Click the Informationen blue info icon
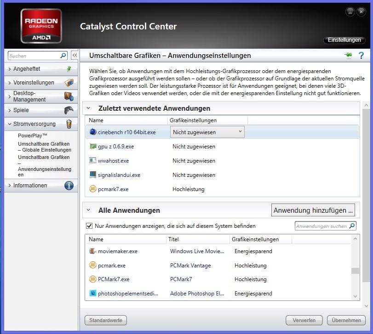Viewport: 373px width, 334px height. pyautogui.click(x=69, y=186)
